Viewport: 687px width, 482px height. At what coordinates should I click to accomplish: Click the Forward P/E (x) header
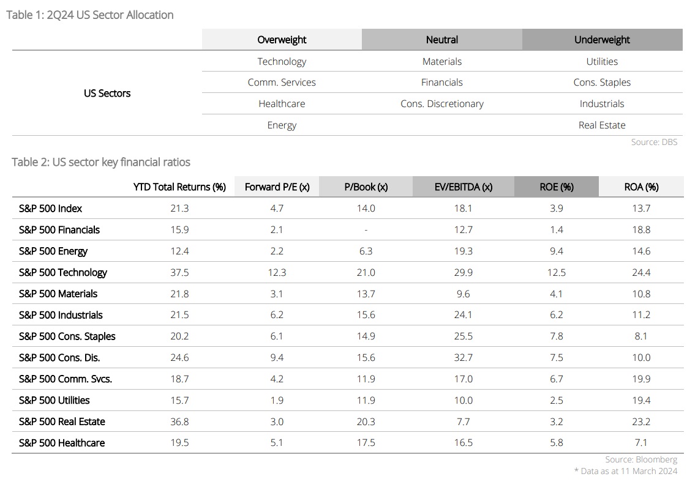[277, 187]
